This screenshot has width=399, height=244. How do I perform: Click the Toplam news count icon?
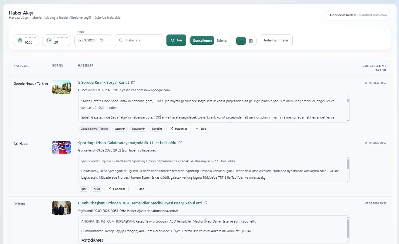point(20,40)
